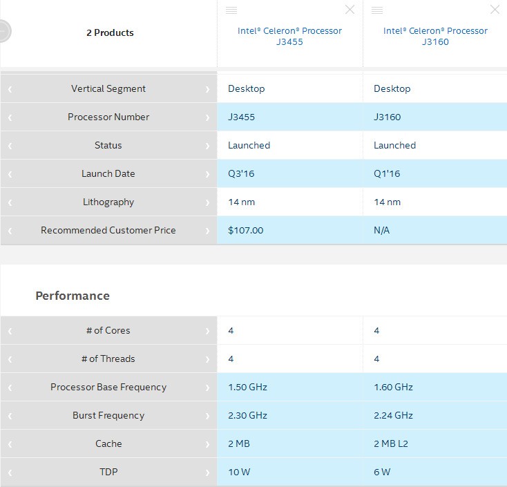Click the N/A price cell
Image resolution: width=507 pixels, height=487 pixels.
[x=435, y=230]
